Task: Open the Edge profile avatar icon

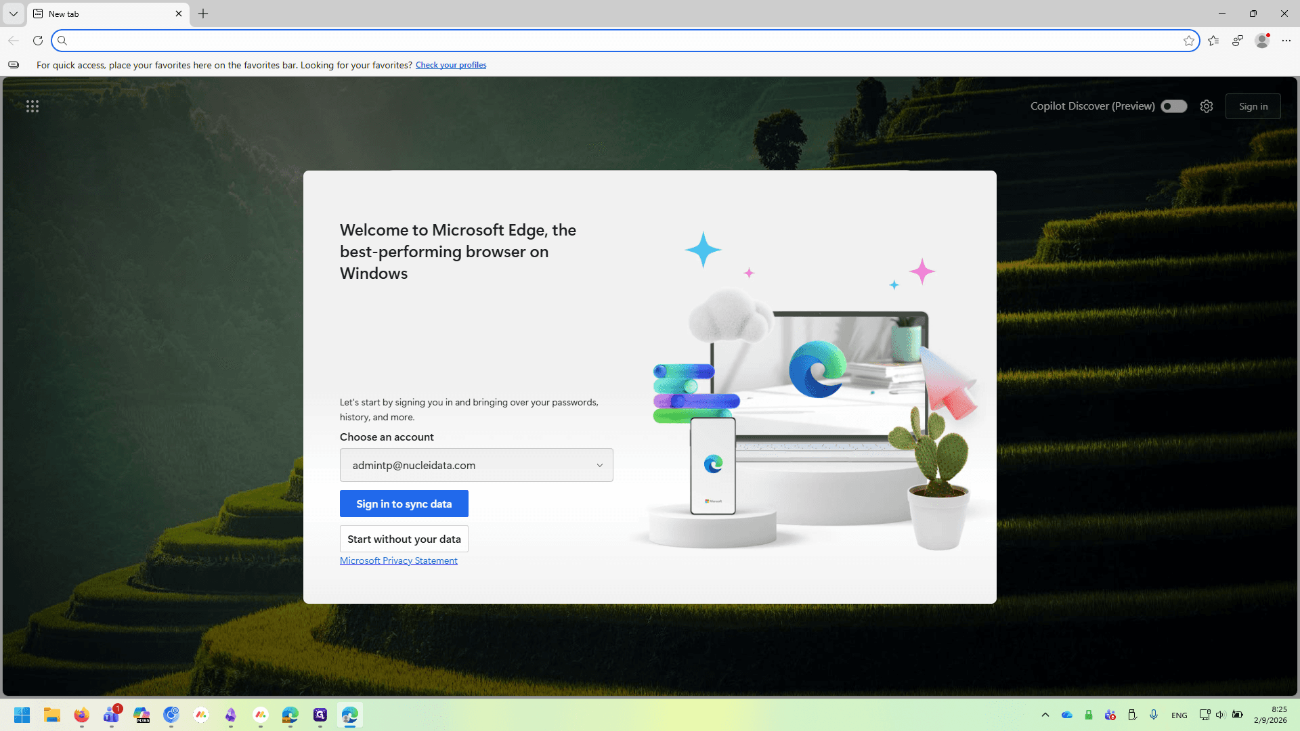Action: pyautogui.click(x=1262, y=41)
